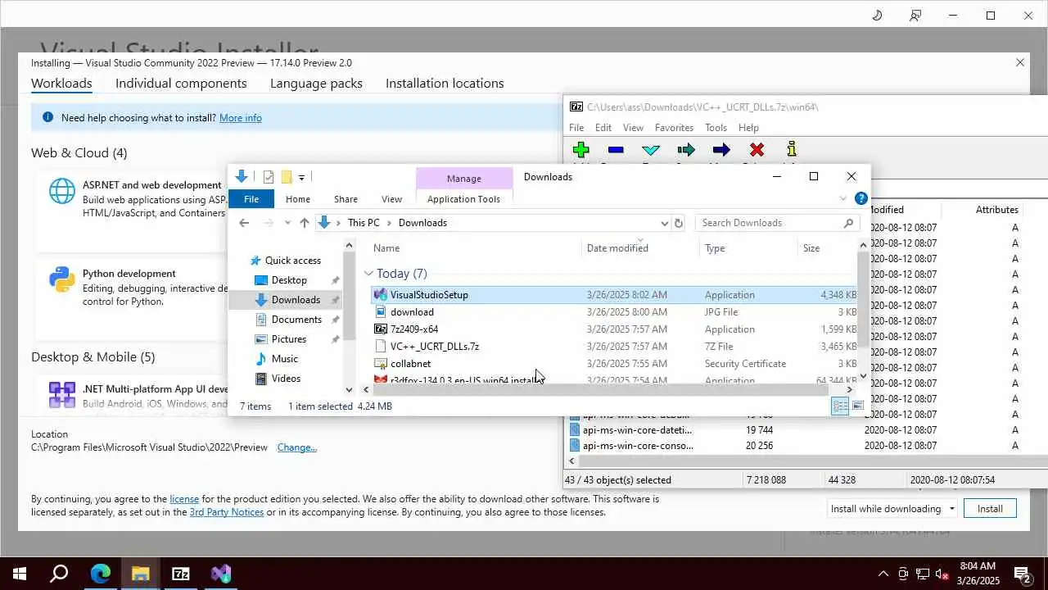Open the license link
This screenshot has height=590, width=1048.
tap(184, 499)
